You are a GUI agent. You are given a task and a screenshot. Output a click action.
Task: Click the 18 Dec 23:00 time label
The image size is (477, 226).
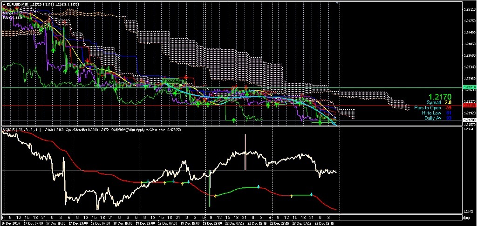[x=144, y=223]
